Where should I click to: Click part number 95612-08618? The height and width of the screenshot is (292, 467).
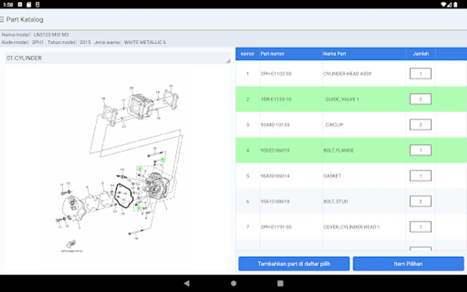coord(275,201)
